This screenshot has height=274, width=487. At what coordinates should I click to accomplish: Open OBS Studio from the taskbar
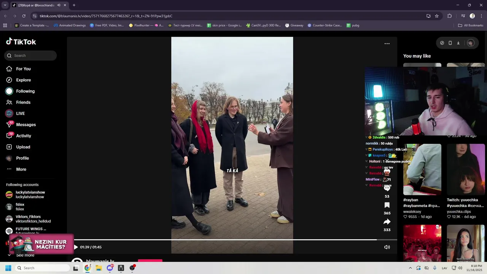[132, 268]
